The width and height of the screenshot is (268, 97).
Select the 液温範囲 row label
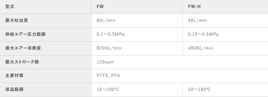(45, 90)
